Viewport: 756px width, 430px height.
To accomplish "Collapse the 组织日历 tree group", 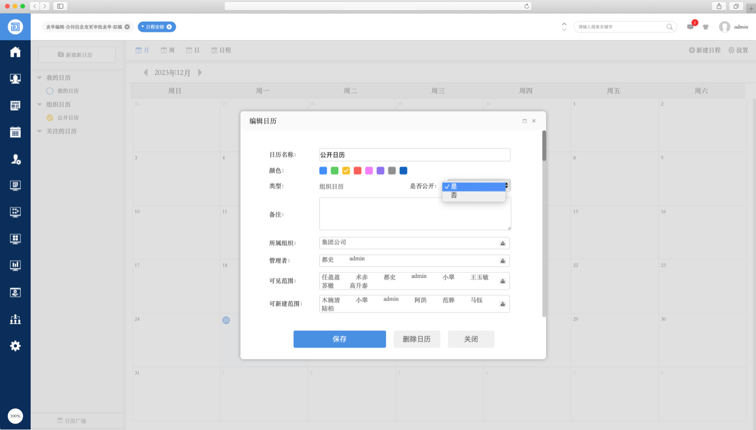I will pyautogui.click(x=40, y=105).
